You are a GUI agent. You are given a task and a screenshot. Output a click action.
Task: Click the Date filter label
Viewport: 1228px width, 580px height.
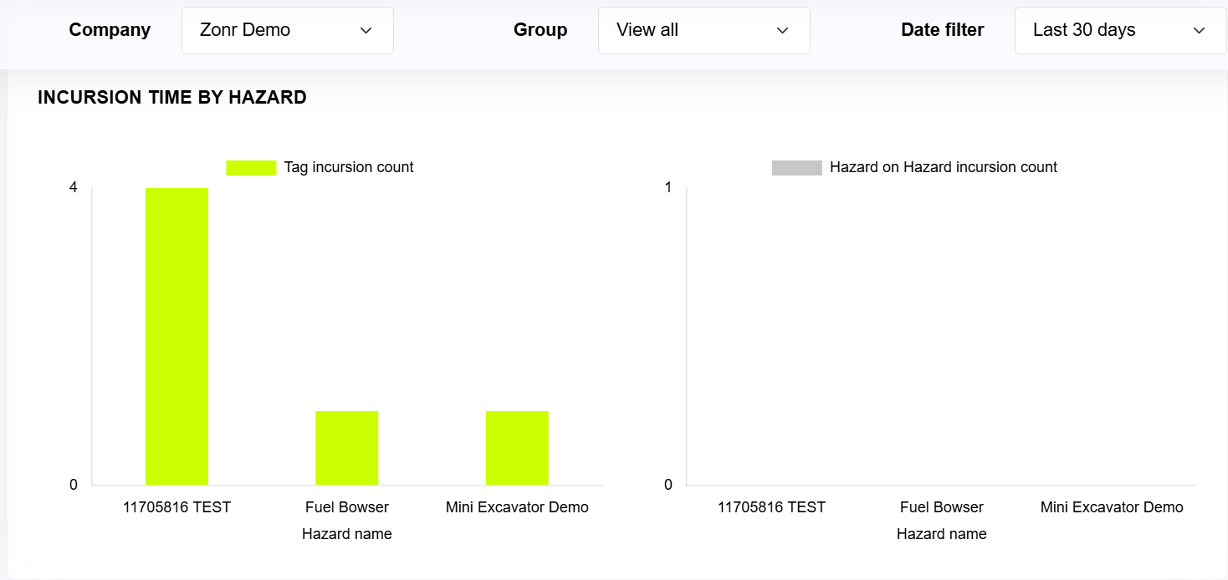coord(942,30)
